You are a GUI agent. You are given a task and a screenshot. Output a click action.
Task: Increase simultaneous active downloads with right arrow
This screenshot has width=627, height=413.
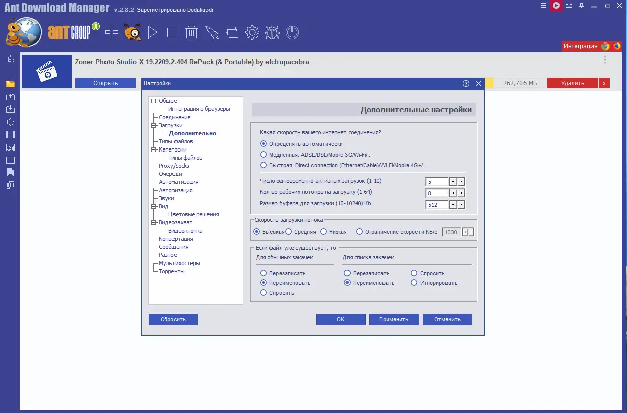[461, 181]
